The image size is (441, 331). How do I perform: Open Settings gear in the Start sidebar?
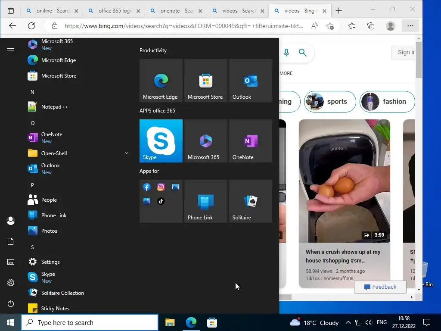click(x=11, y=283)
